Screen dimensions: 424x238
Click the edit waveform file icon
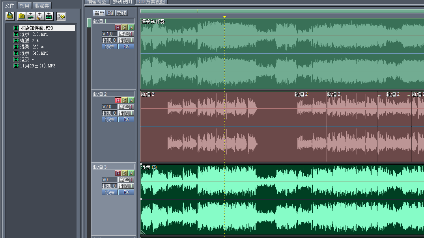tap(49, 16)
